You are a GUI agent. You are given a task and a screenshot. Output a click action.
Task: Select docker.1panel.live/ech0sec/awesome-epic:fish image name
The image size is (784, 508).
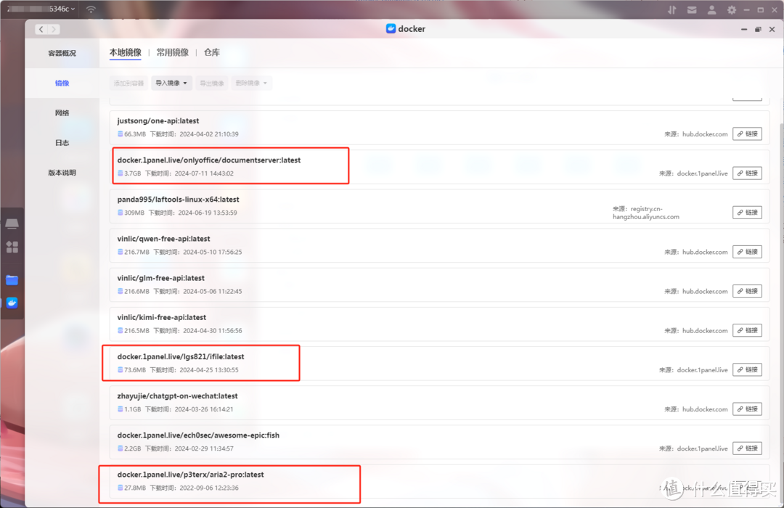pyautogui.click(x=198, y=435)
